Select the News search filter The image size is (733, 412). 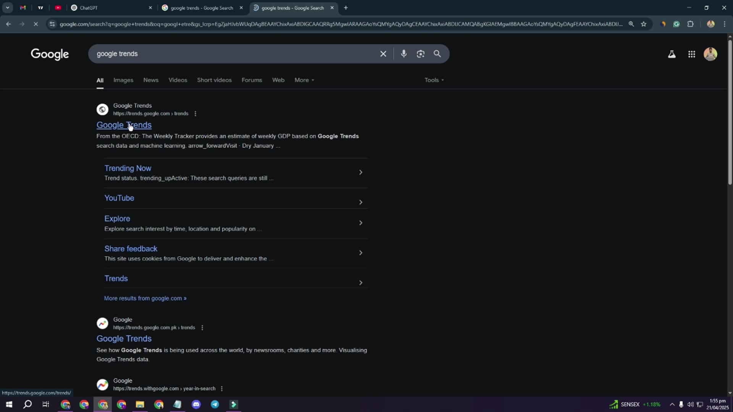click(151, 80)
